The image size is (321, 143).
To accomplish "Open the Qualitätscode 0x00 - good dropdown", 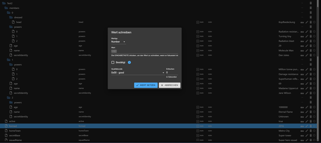I will point(138,72).
